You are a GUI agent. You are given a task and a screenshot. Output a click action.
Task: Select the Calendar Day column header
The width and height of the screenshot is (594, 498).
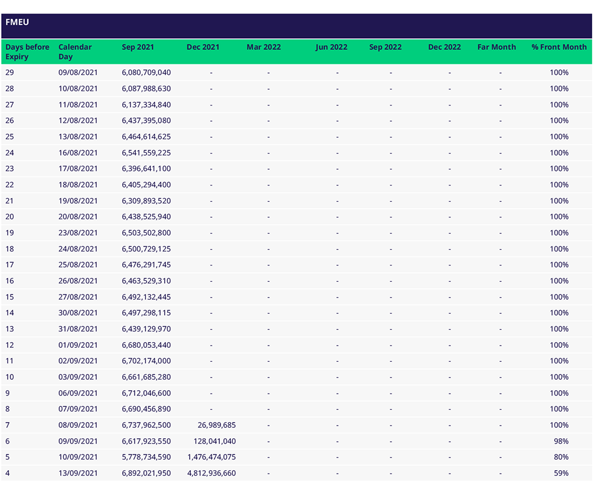[x=75, y=52]
